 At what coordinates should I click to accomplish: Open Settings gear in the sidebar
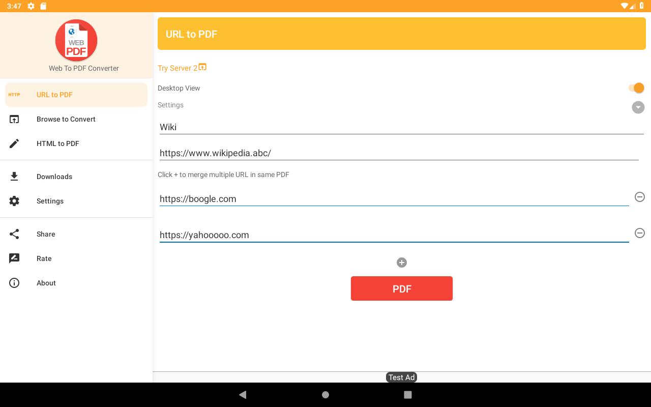(x=14, y=201)
